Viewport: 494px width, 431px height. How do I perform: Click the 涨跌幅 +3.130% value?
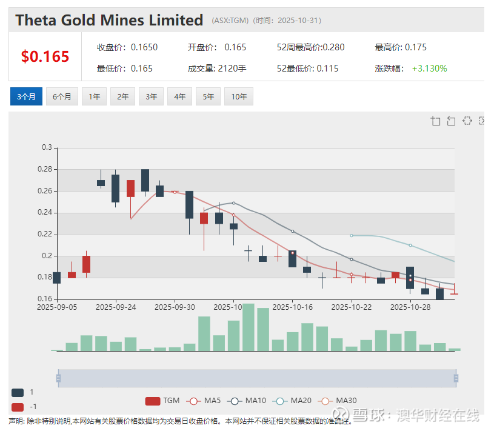click(x=429, y=68)
